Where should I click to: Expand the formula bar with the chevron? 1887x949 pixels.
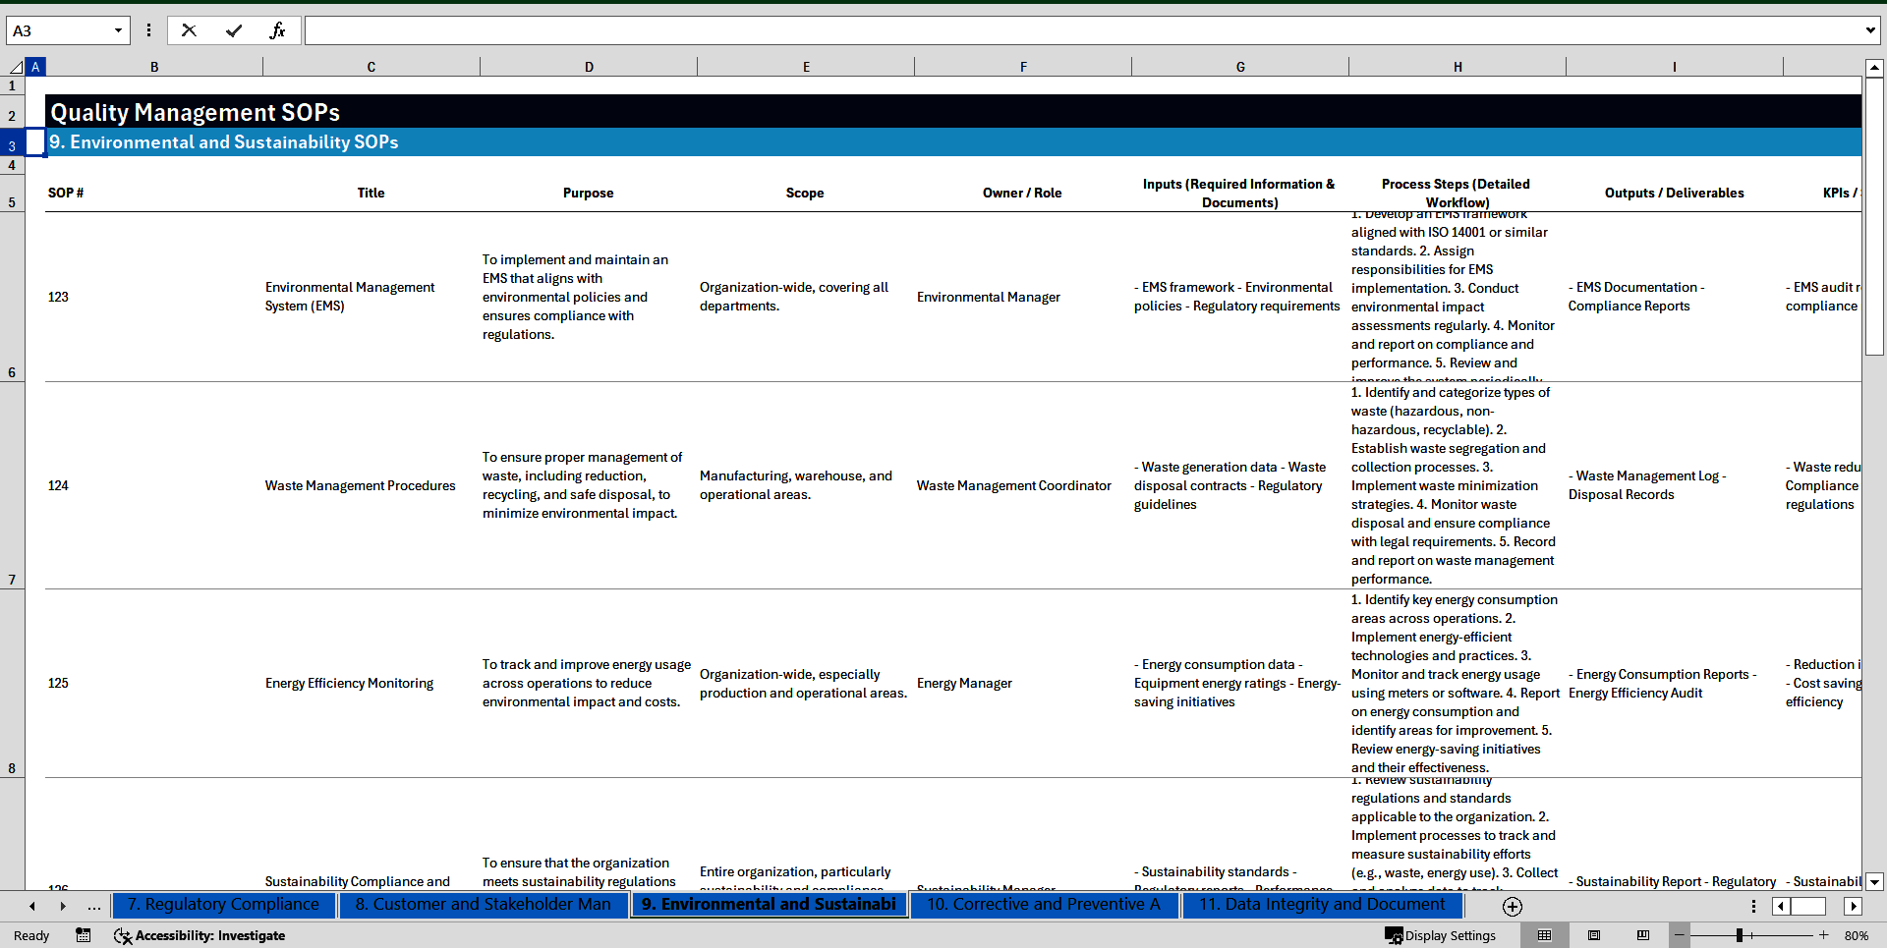pos(1869,30)
